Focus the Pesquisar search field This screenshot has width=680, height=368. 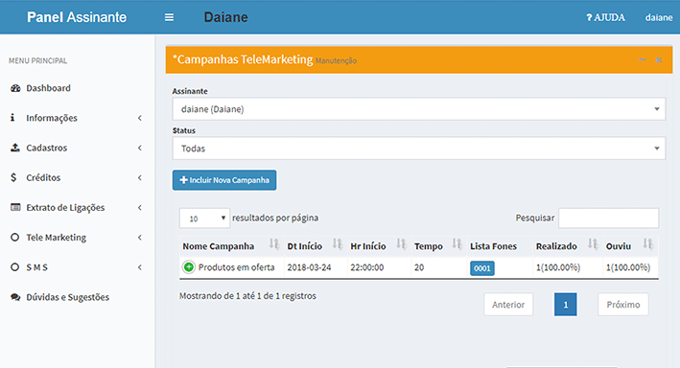click(608, 218)
